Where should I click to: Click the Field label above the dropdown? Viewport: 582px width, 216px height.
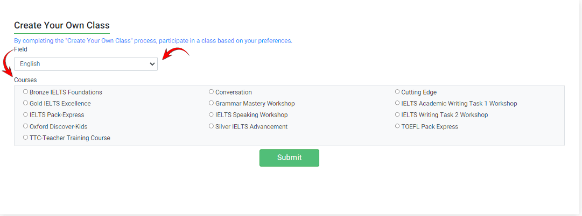[20, 49]
